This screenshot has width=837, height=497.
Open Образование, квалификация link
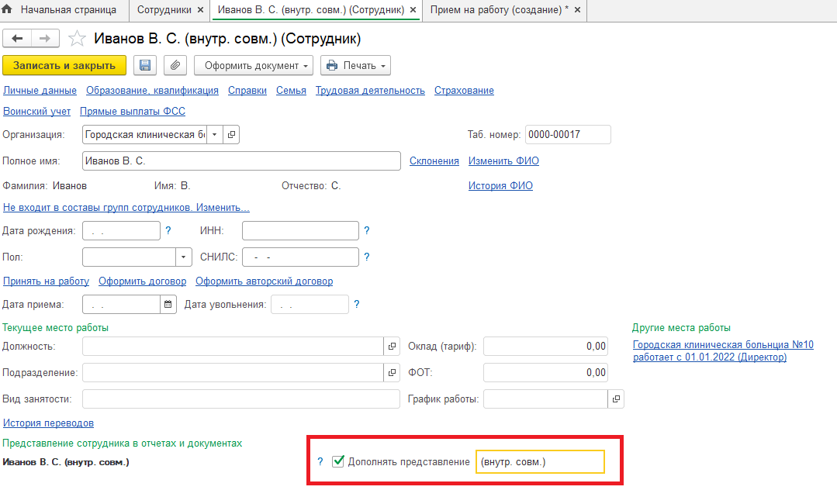(152, 90)
